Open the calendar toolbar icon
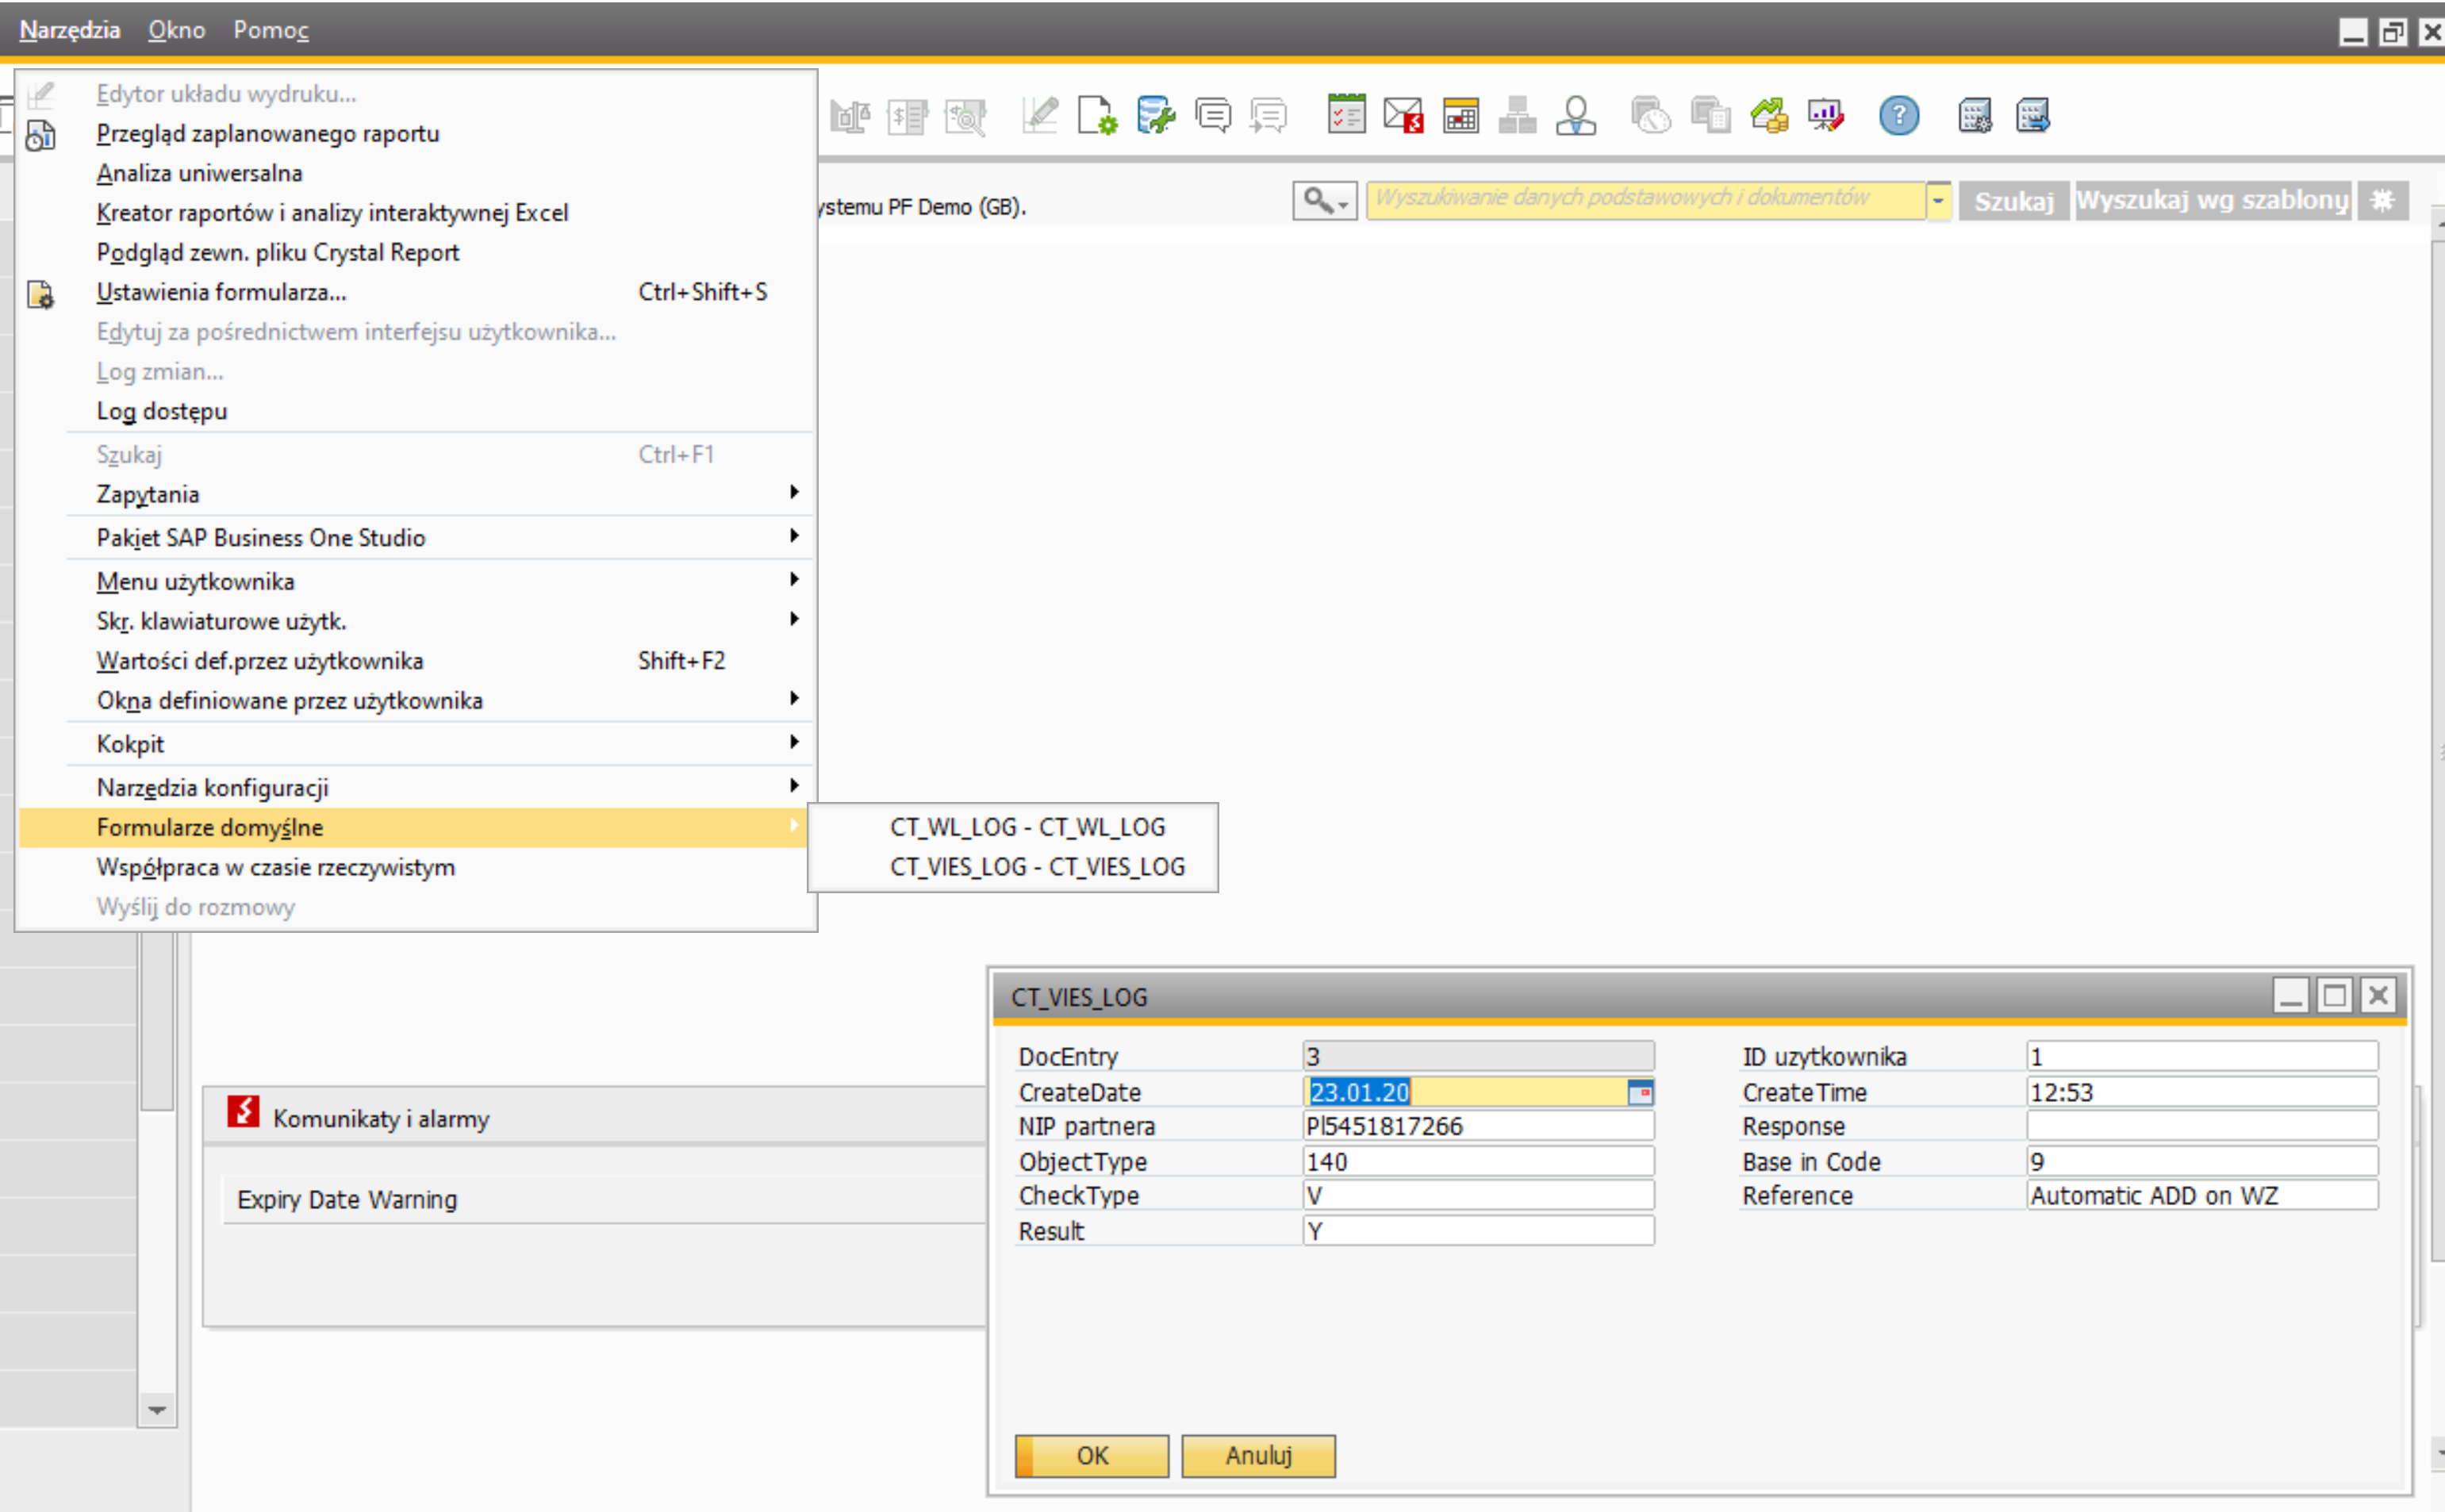The height and width of the screenshot is (1512, 2445). pos(1461,116)
